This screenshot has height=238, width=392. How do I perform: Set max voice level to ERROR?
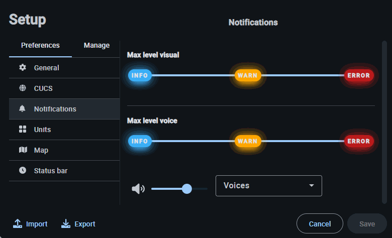(x=359, y=141)
